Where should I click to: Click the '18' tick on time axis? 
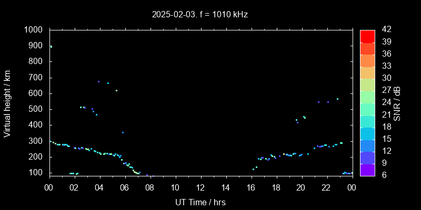coord(276,188)
